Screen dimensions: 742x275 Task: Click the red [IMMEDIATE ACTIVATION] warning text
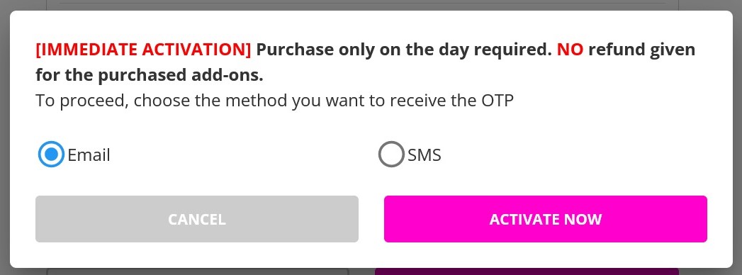pyautogui.click(x=143, y=49)
